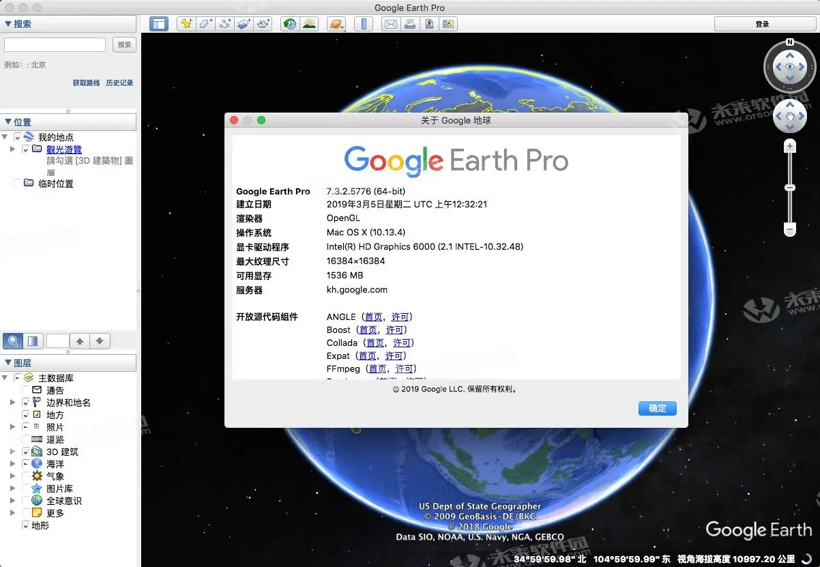This screenshot has height=567, width=820.
Task: Open the planet switcher dropdown icon
Action: click(336, 24)
